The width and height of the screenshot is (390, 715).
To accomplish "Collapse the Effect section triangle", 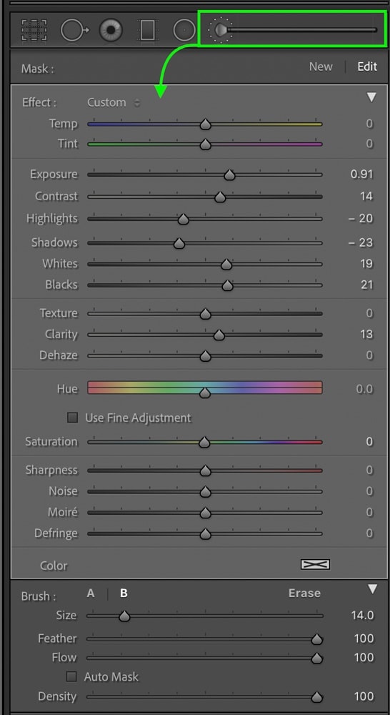I will click(x=371, y=97).
